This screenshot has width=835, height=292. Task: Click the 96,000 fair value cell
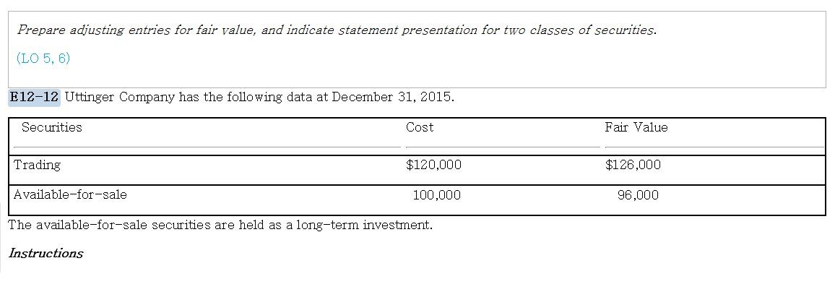click(638, 196)
